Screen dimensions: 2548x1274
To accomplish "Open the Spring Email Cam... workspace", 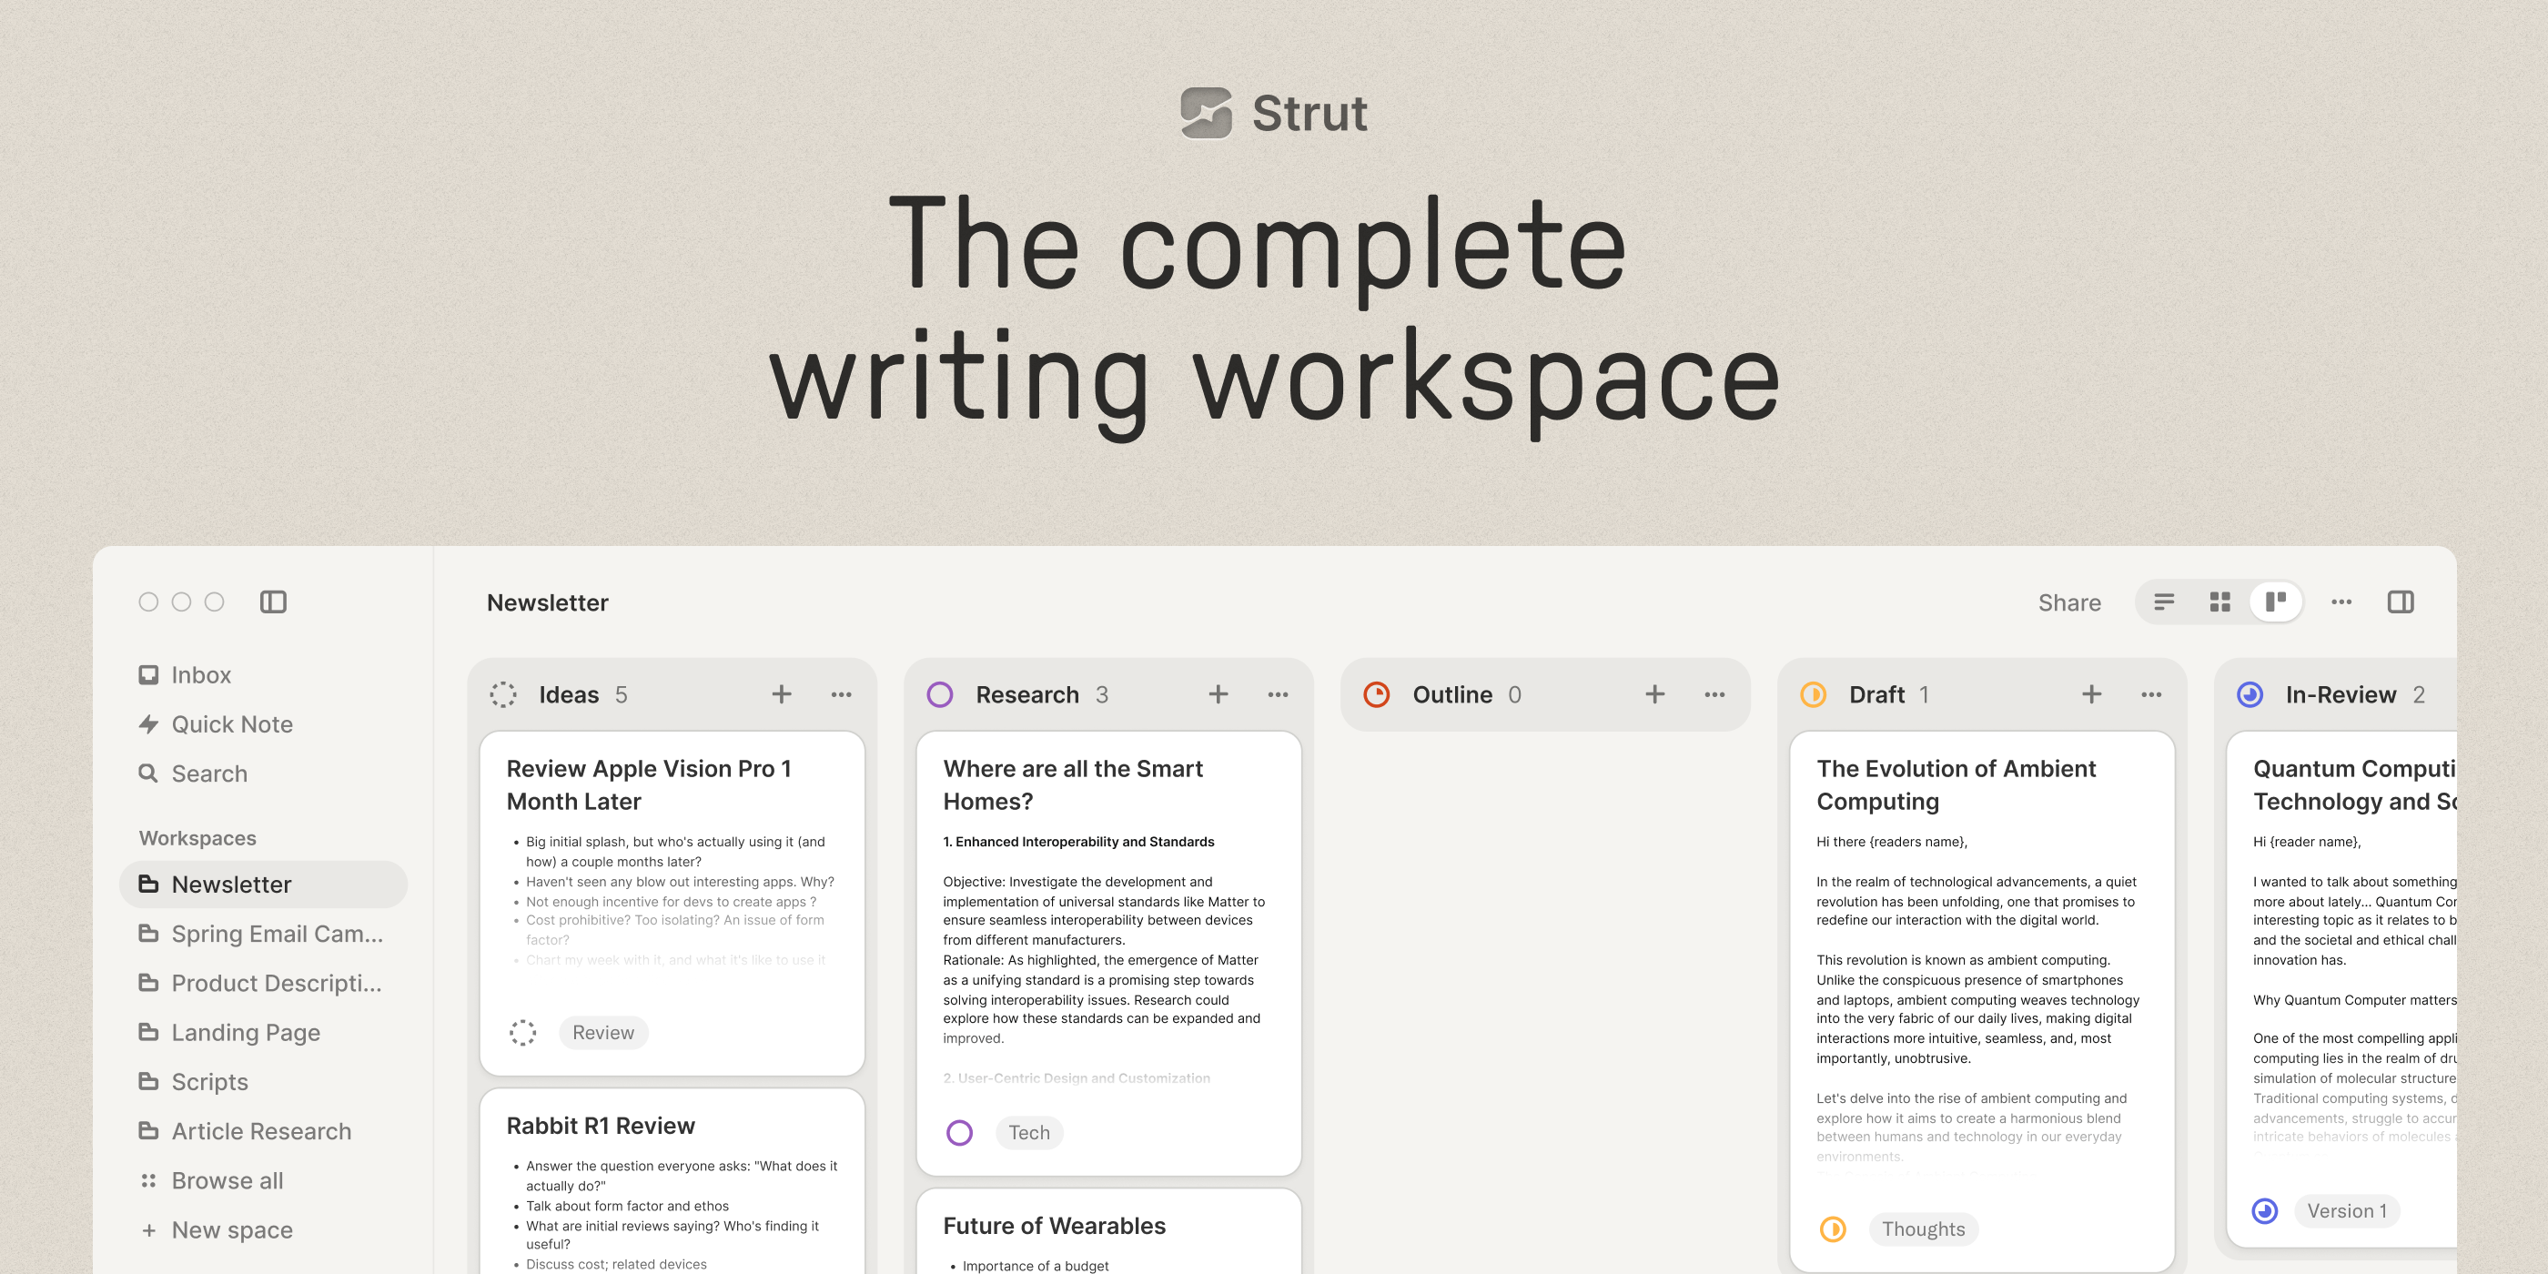I will coord(263,934).
